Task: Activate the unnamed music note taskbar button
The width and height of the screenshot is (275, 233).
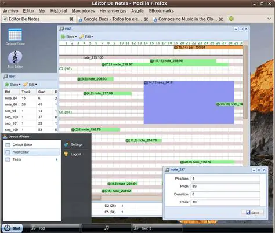Action: [x=106, y=228]
